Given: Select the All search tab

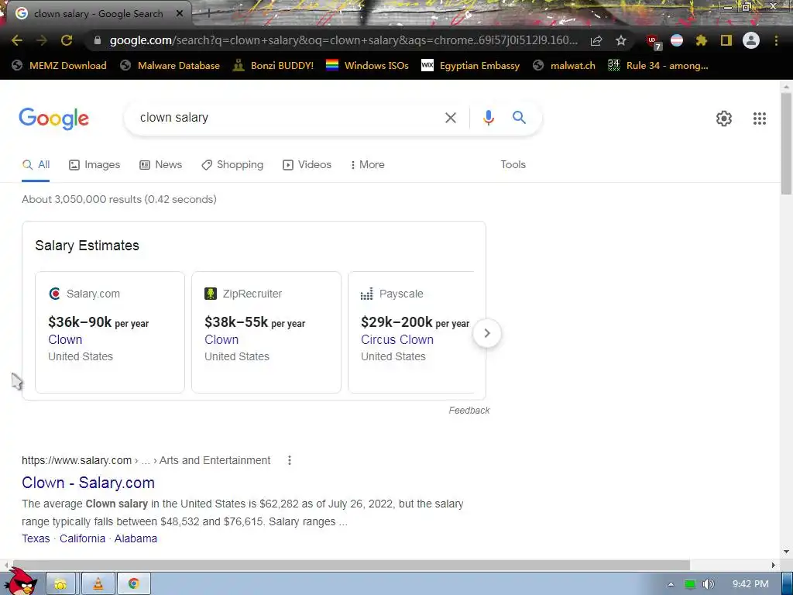Looking at the screenshot, I should [36, 165].
